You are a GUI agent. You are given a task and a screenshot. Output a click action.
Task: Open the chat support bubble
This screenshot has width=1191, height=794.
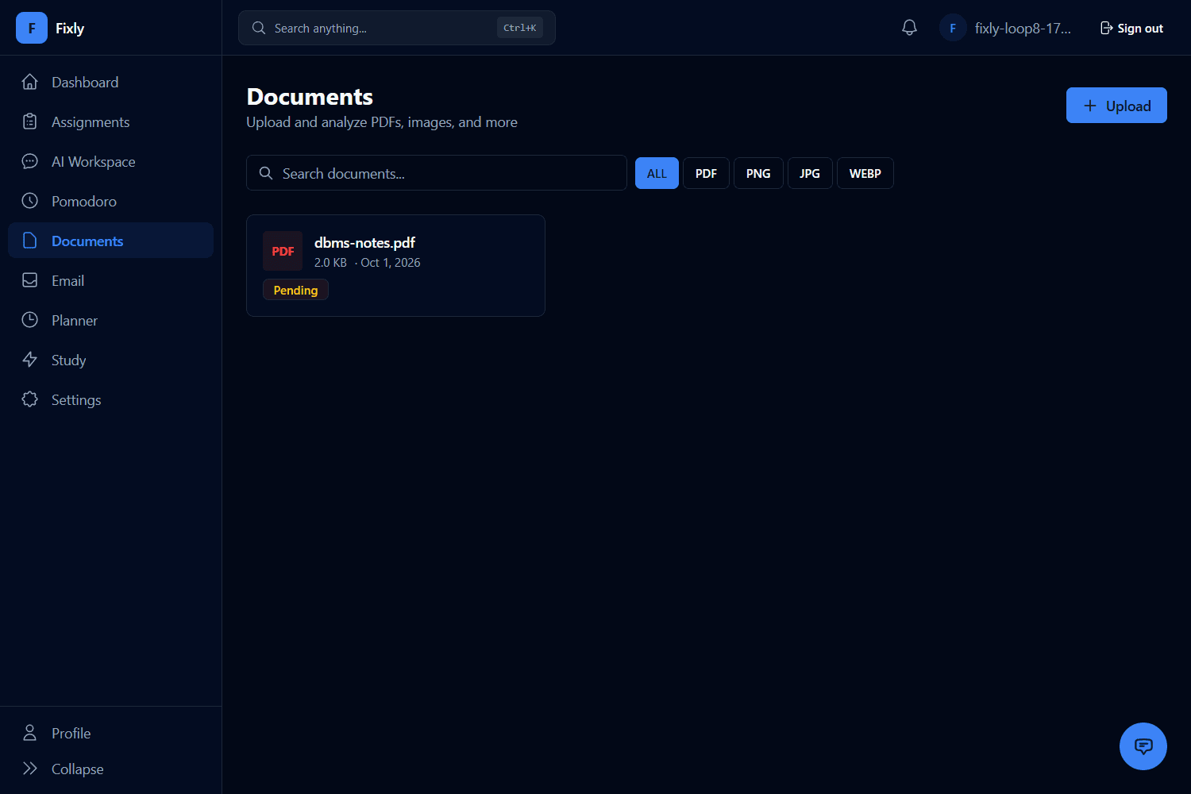coord(1143,746)
